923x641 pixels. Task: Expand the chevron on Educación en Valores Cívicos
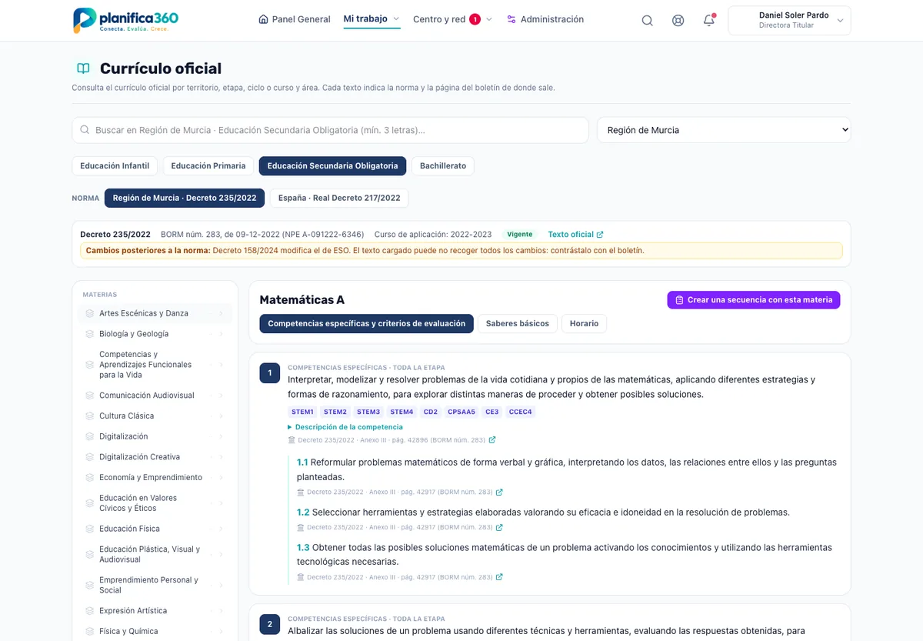[222, 503]
